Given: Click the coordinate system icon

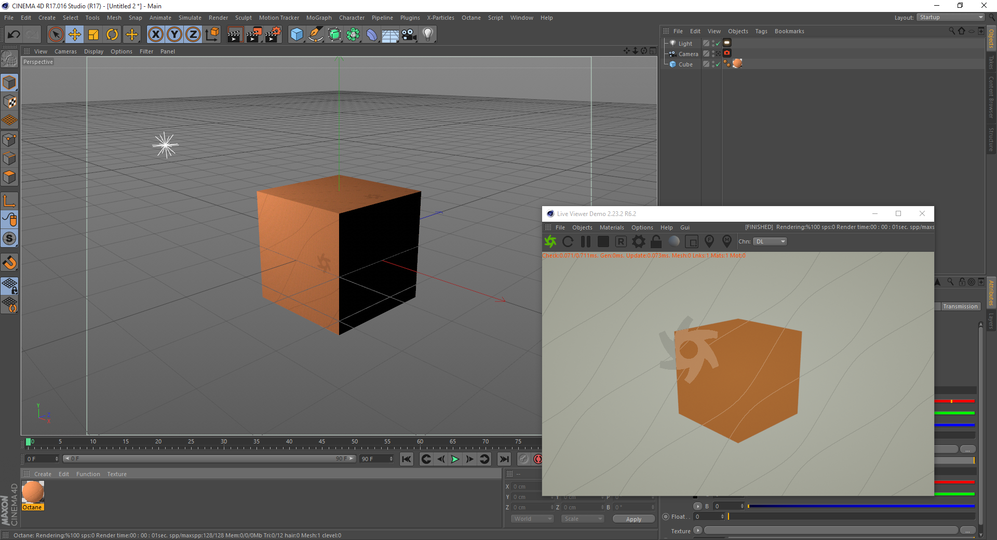Looking at the screenshot, I should click(212, 35).
